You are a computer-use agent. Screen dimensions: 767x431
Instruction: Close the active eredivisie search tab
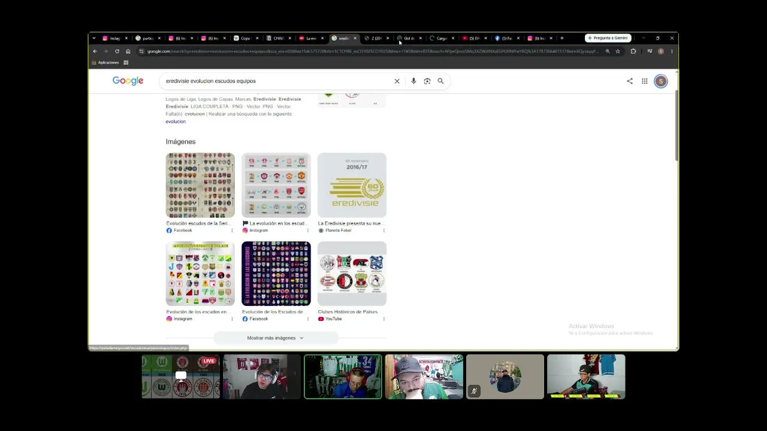click(355, 38)
